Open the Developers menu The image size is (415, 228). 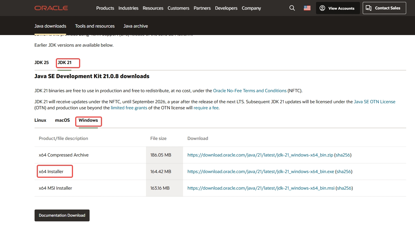point(226,8)
